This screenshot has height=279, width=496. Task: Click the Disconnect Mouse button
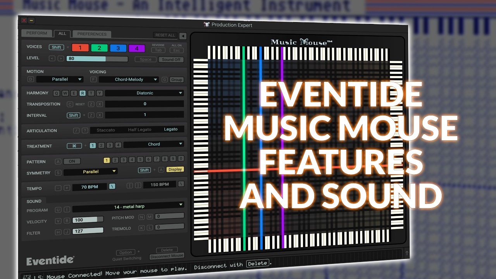[x=167, y=256]
